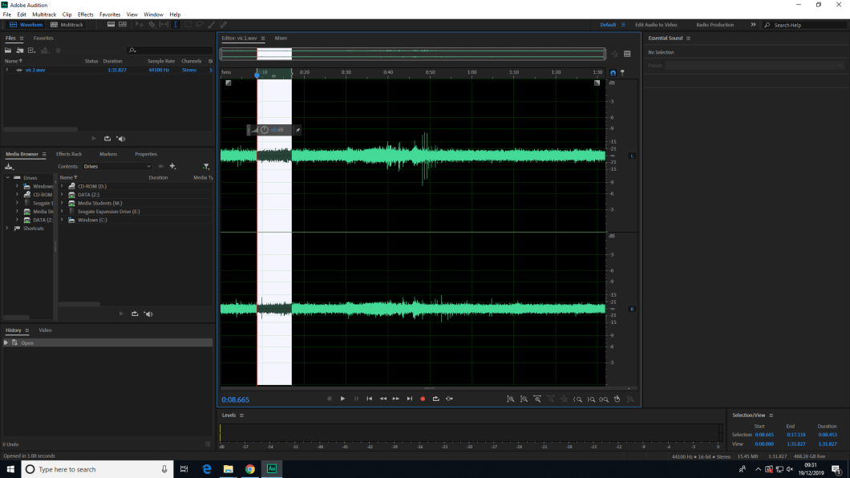
Task: Select the Time Selection tool
Action: click(x=175, y=24)
